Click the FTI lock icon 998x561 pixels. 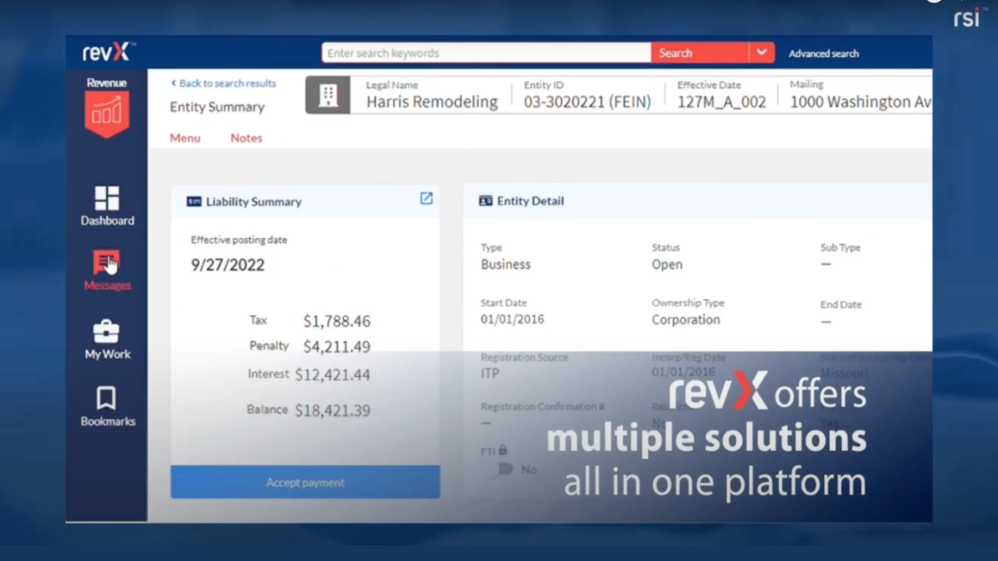click(503, 450)
